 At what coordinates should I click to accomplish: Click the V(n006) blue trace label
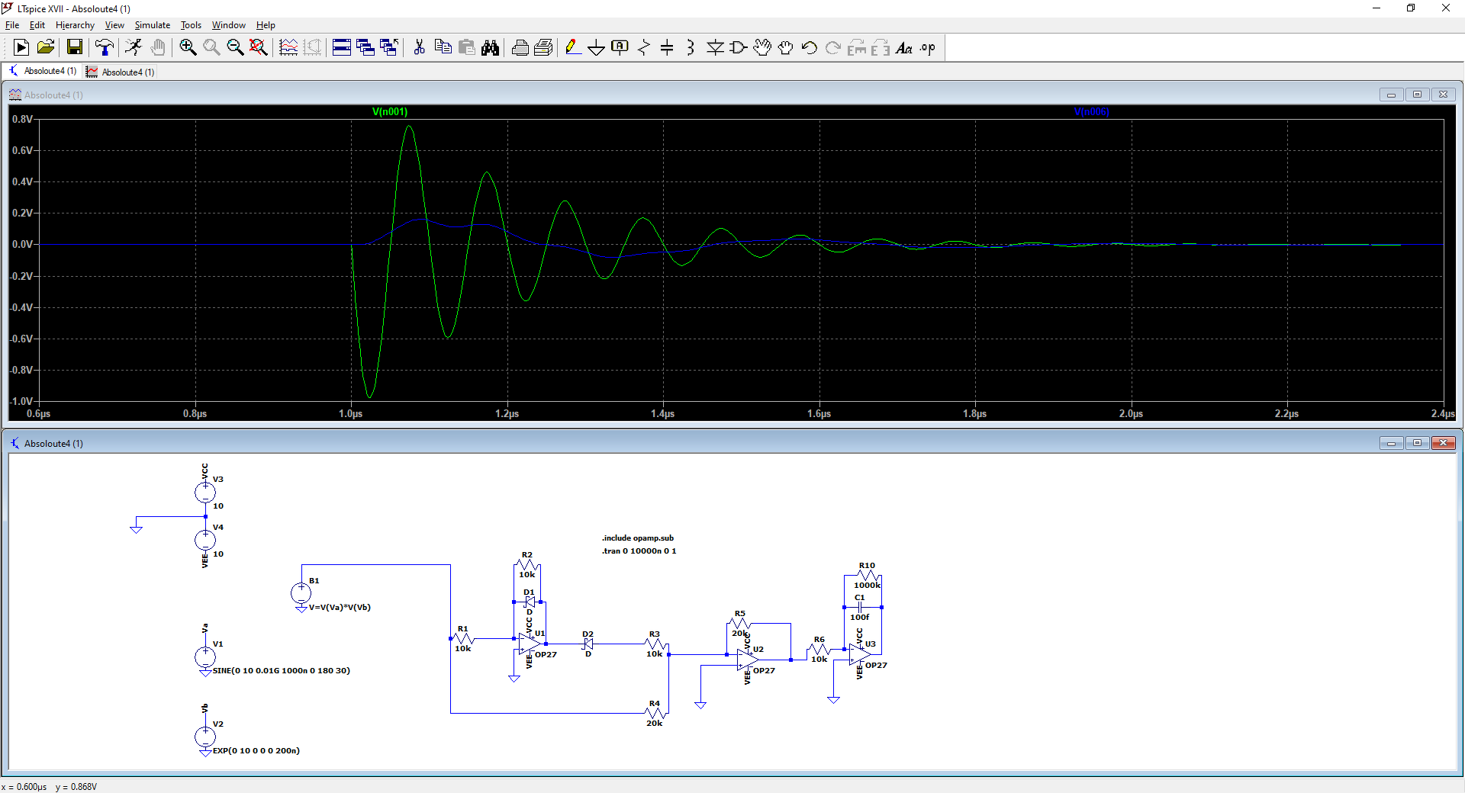tap(1091, 112)
